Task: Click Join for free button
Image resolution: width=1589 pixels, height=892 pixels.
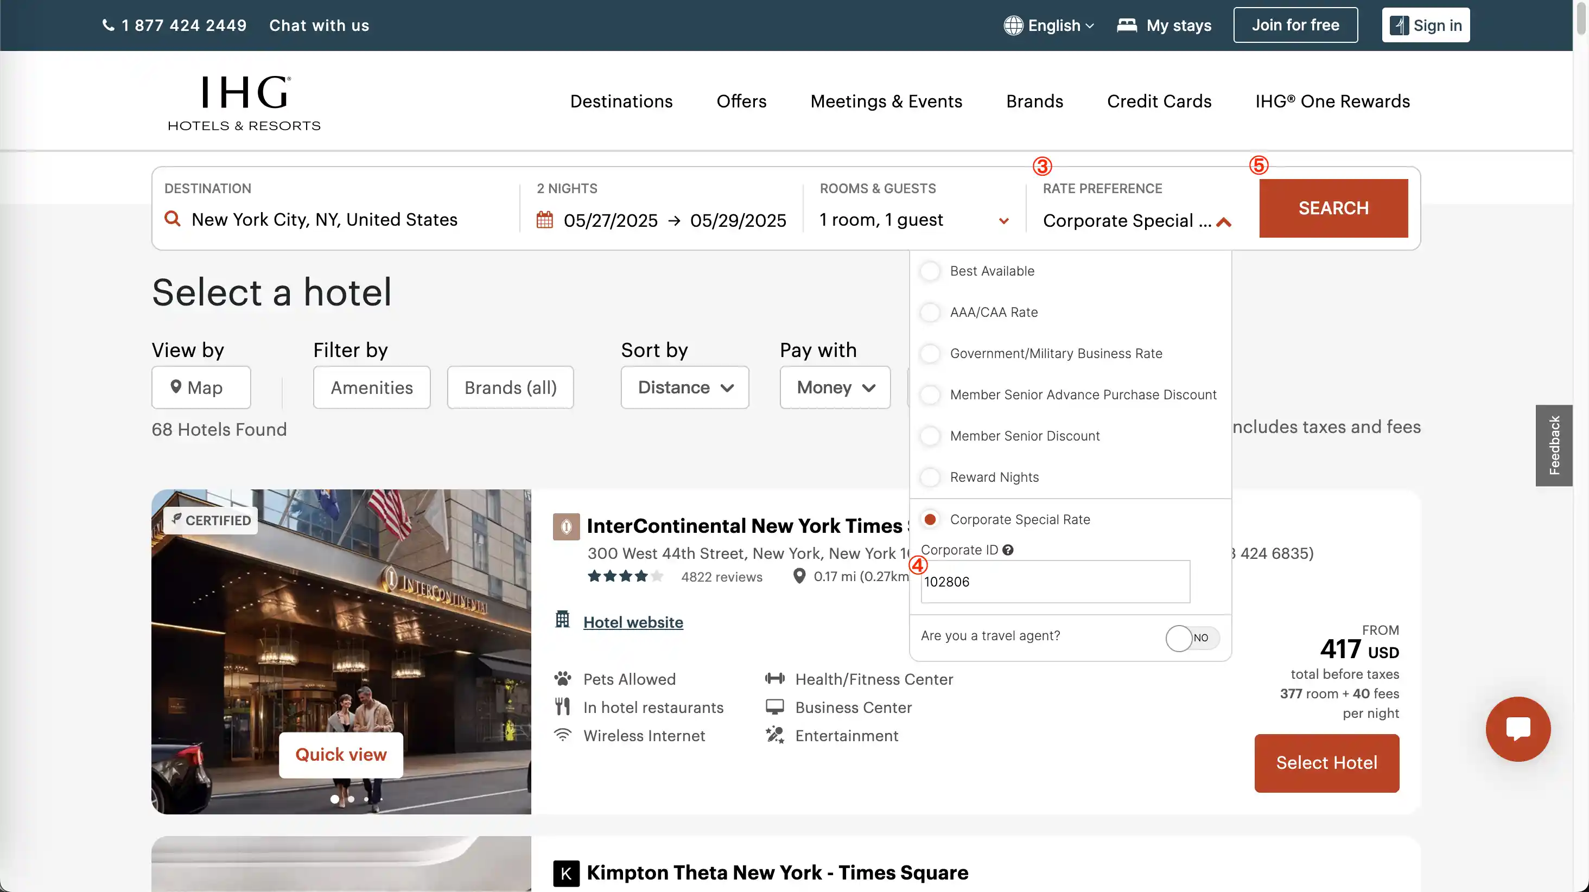Action: (1295, 26)
